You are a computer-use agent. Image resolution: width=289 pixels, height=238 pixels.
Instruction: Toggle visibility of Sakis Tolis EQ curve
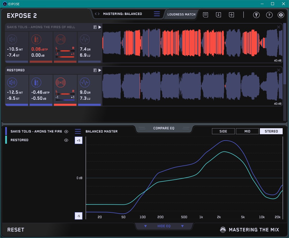(66, 131)
